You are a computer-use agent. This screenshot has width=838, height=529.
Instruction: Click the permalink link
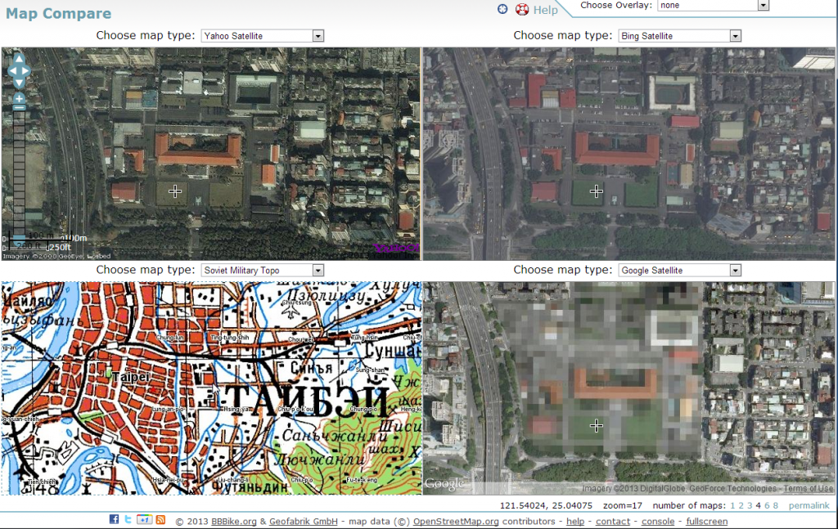(x=809, y=505)
